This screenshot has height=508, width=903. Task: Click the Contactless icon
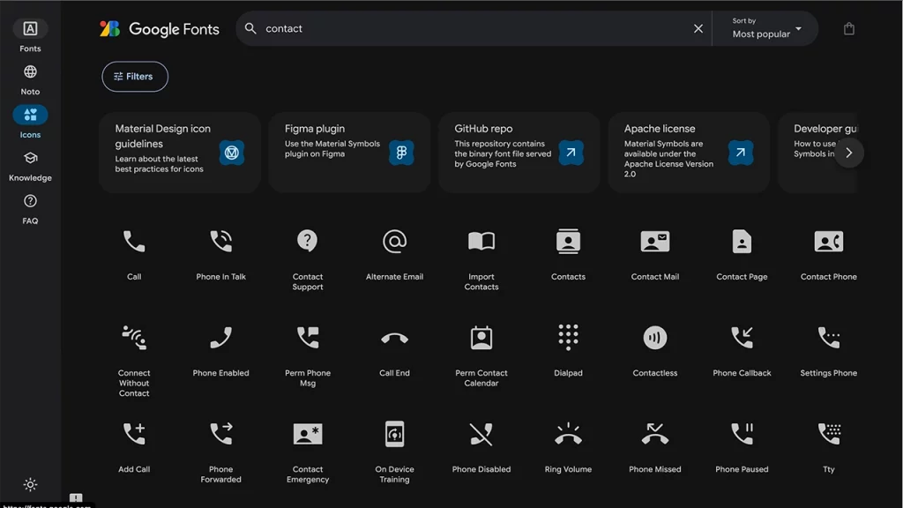click(x=655, y=337)
